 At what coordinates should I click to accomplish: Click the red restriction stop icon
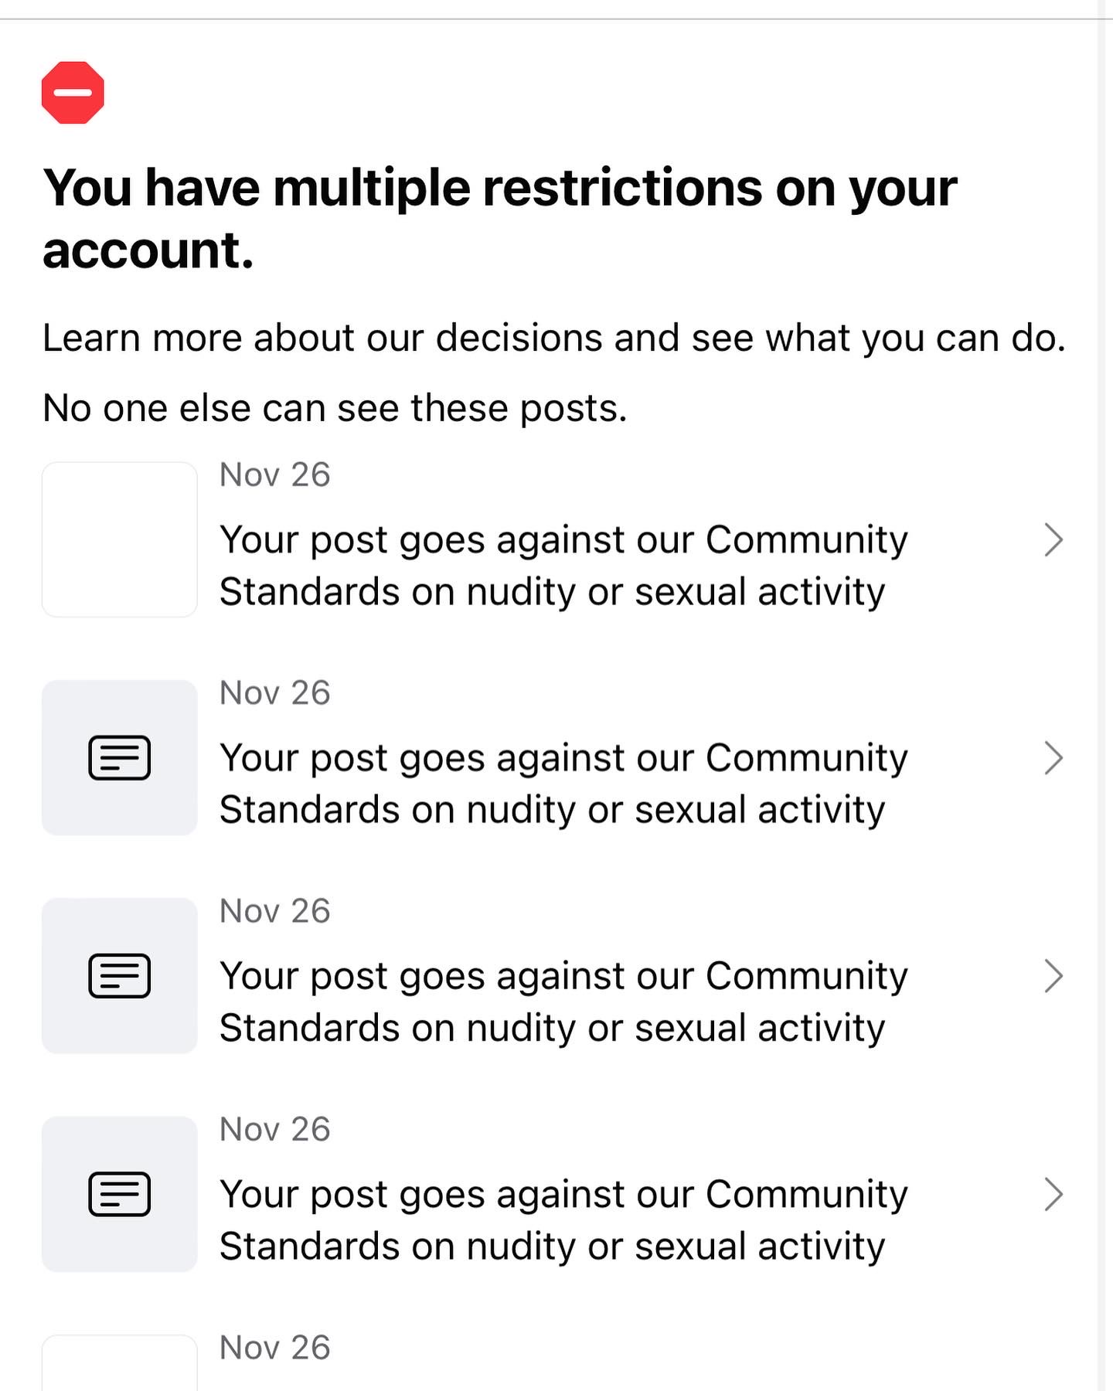73,92
